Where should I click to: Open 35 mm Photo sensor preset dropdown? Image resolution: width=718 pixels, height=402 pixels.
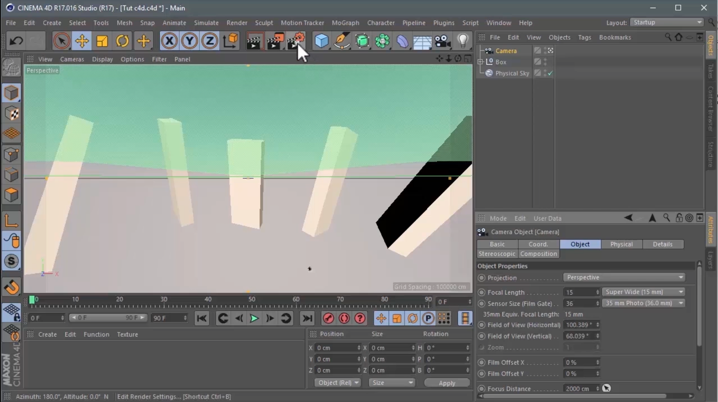click(643, 303)
